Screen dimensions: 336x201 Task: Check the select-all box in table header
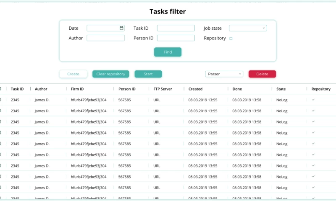coord(0,89)
